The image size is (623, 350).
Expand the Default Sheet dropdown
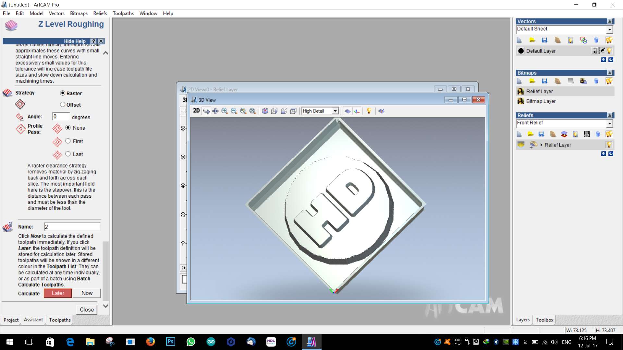click(x=610, y=29)
